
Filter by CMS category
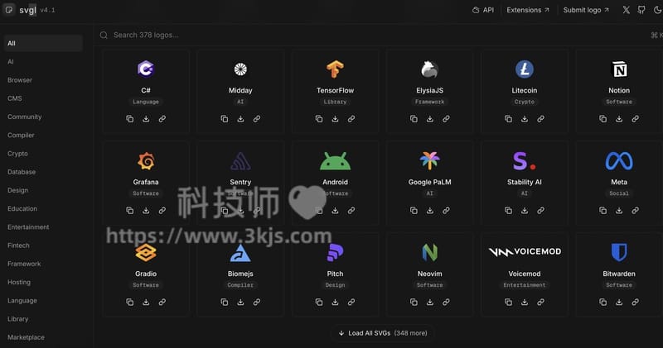tap(15, 98)
